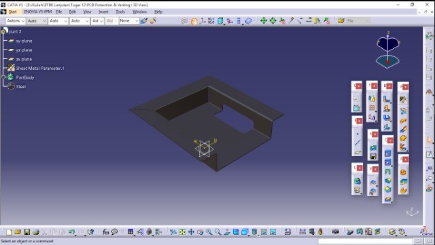Save the part with the floppy icon
Screen dimensions: 435x245
[x=27, y=231]
